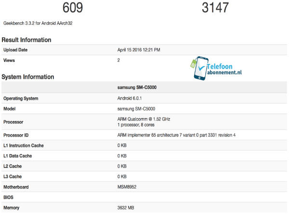The width and height of the screenshot is (289, 216).
Task: Click the Processor ID value with ARM implementer
Action: tap(176, 135)
